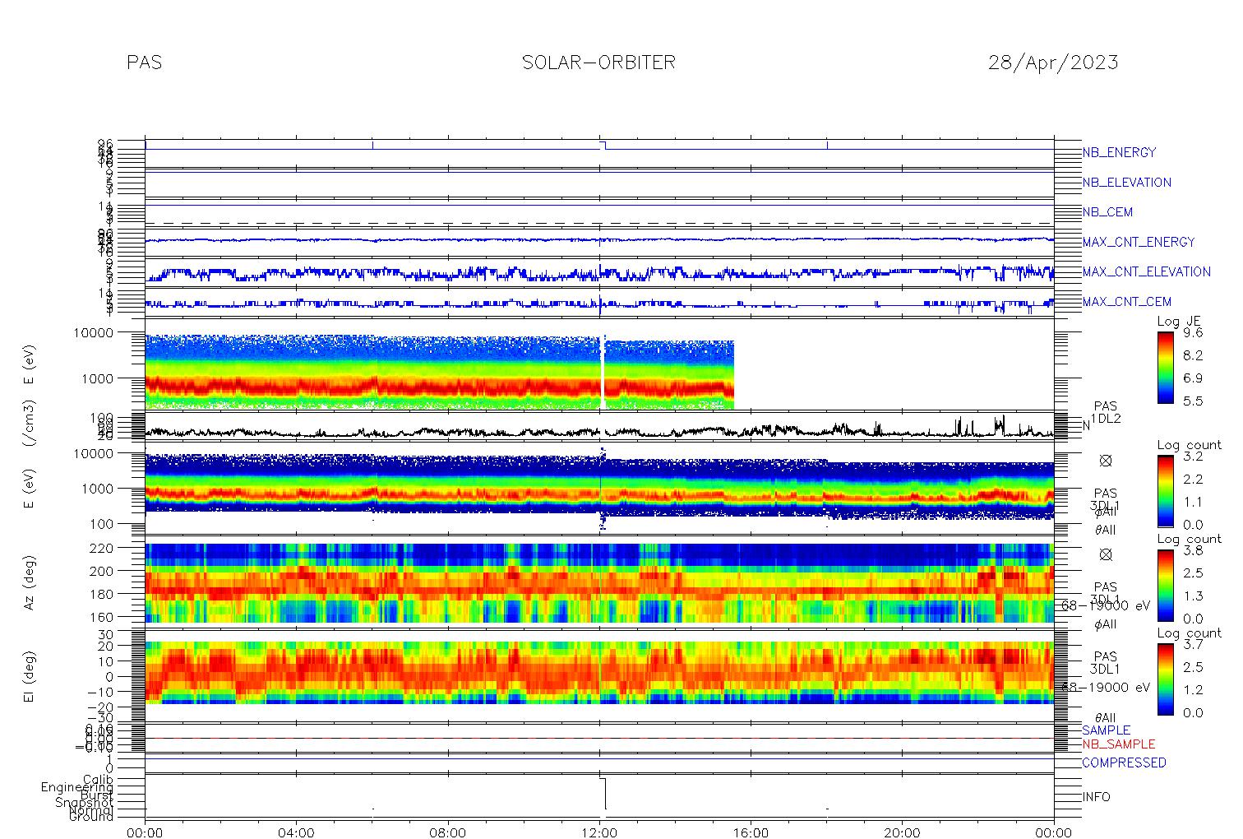Click the Ground mode label
Image resolution: width=1243 pixels, height=839 pixels.
click(91, 817)
